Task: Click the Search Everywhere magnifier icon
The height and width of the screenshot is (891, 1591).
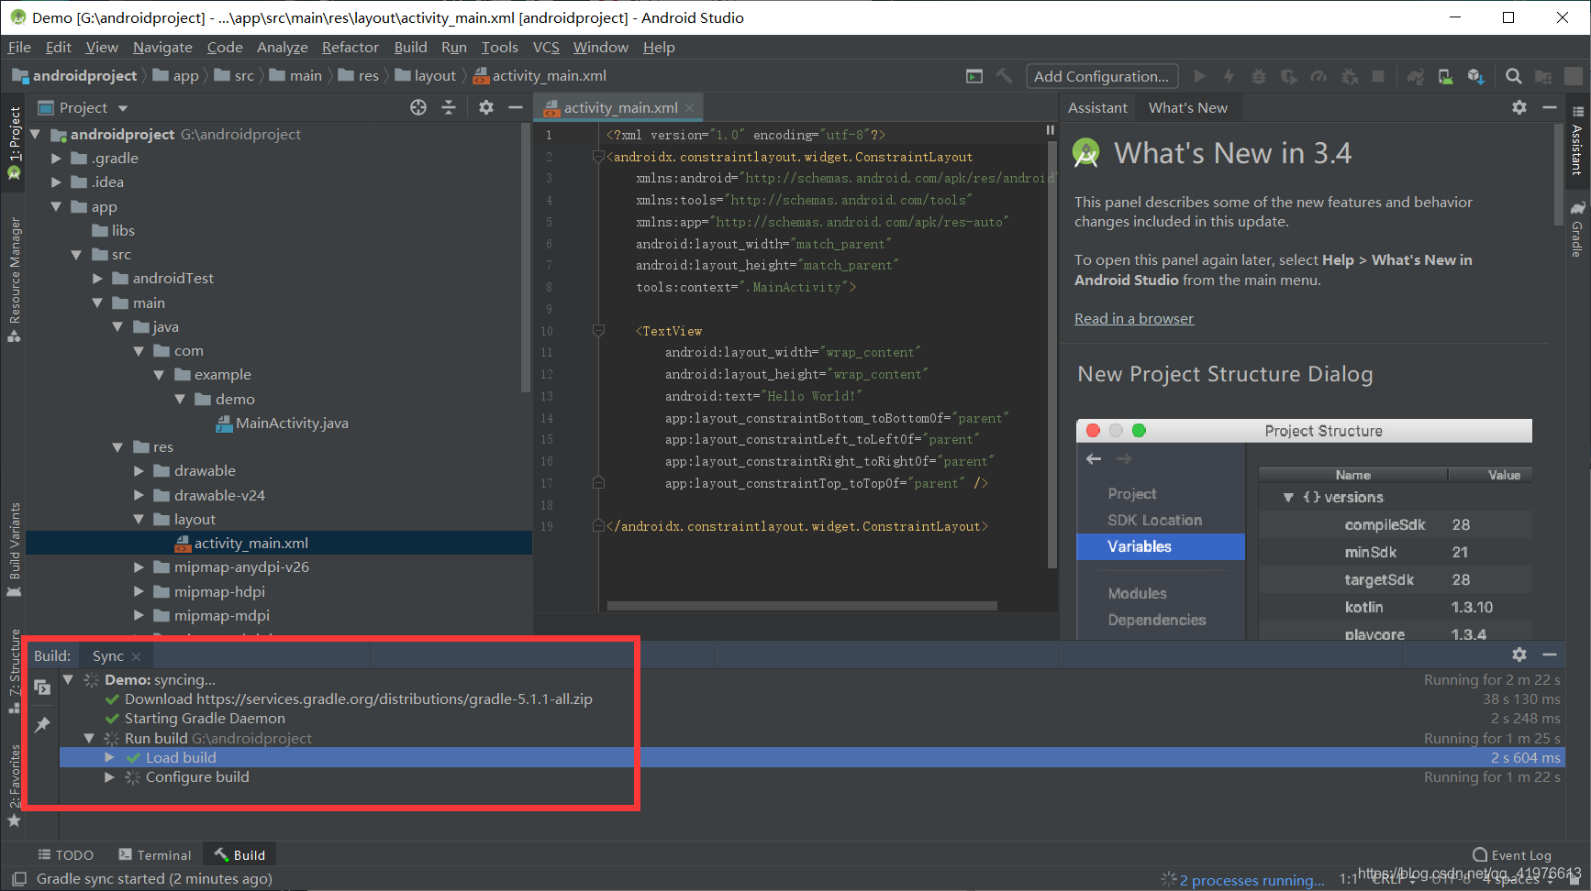Action: point(1513,76)
